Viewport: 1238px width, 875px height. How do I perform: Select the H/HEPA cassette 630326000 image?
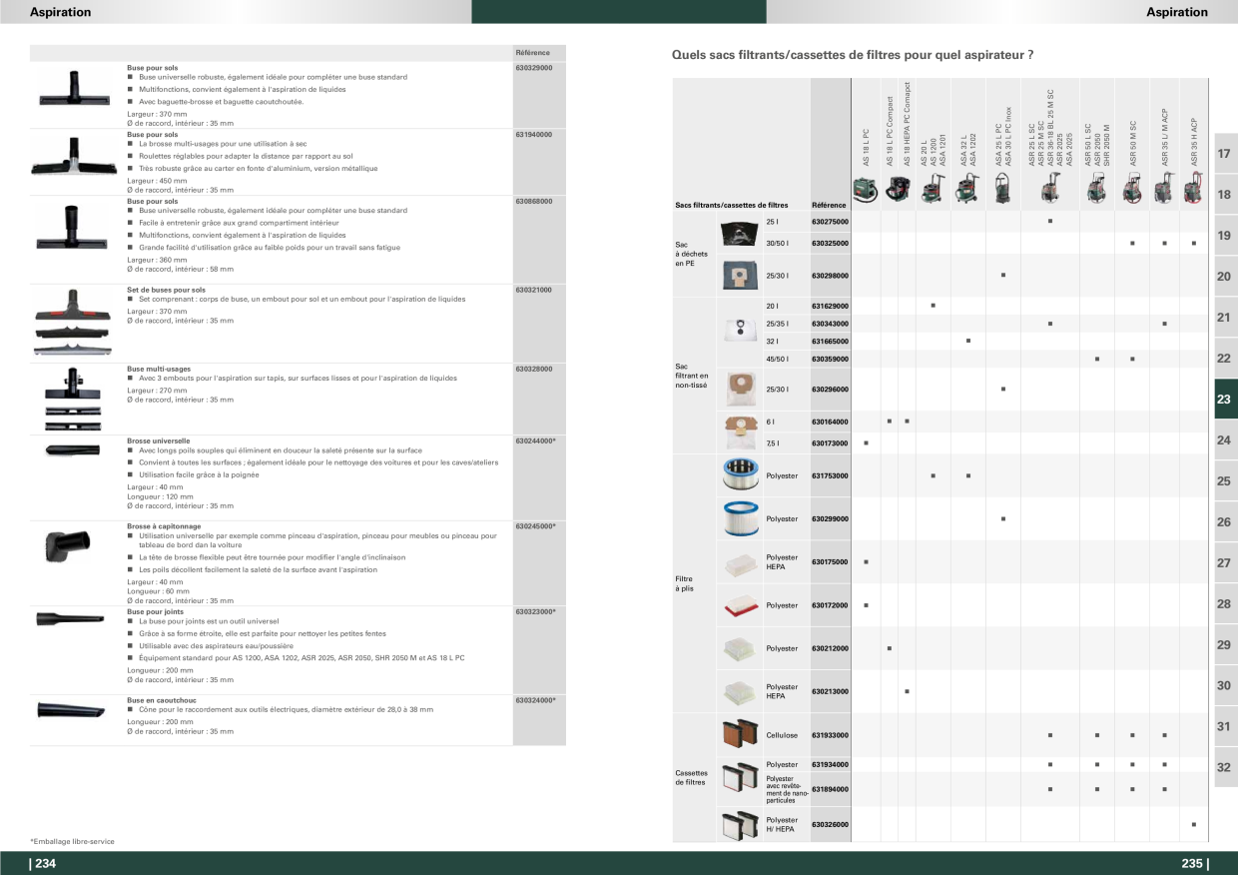pos(740,824)
